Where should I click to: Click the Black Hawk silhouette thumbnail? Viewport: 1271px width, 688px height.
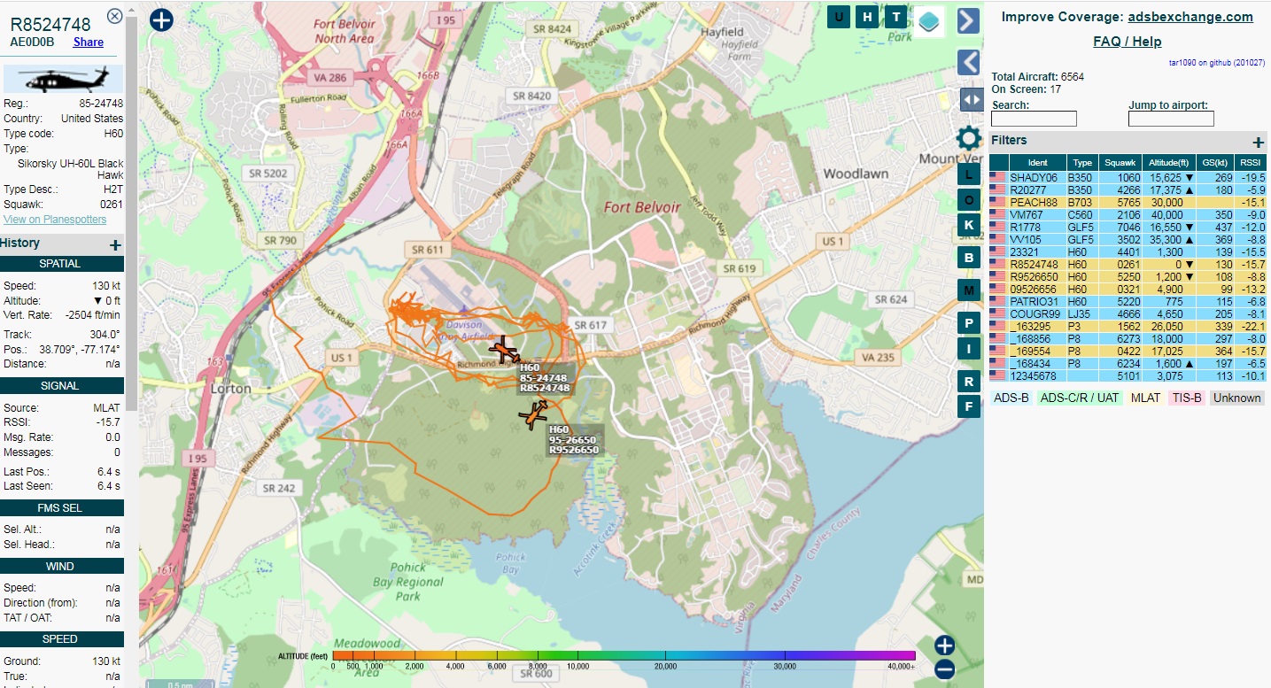(x=64, y=79)
